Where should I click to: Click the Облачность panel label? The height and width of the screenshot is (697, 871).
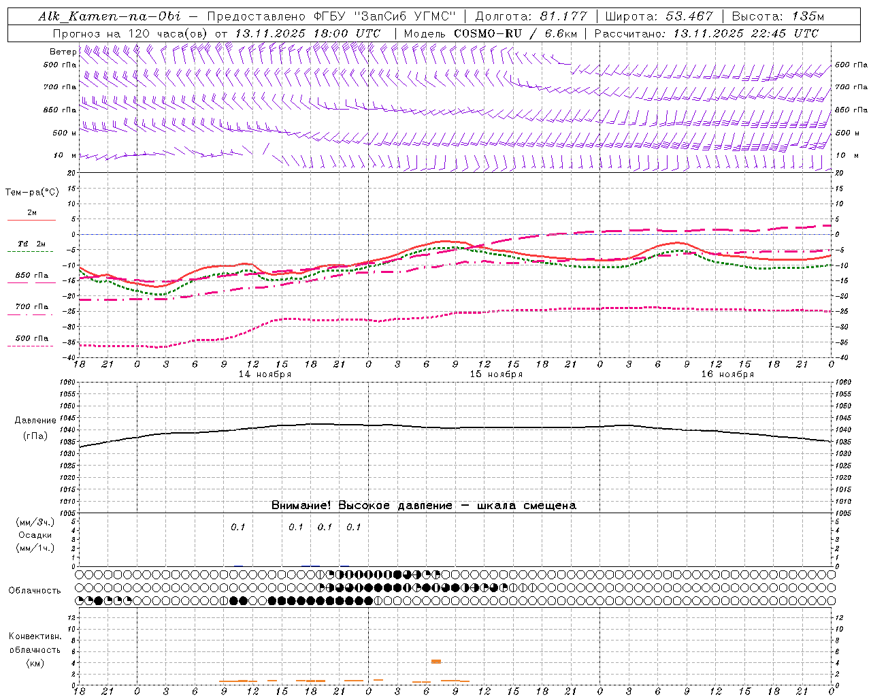click(35, 591)
